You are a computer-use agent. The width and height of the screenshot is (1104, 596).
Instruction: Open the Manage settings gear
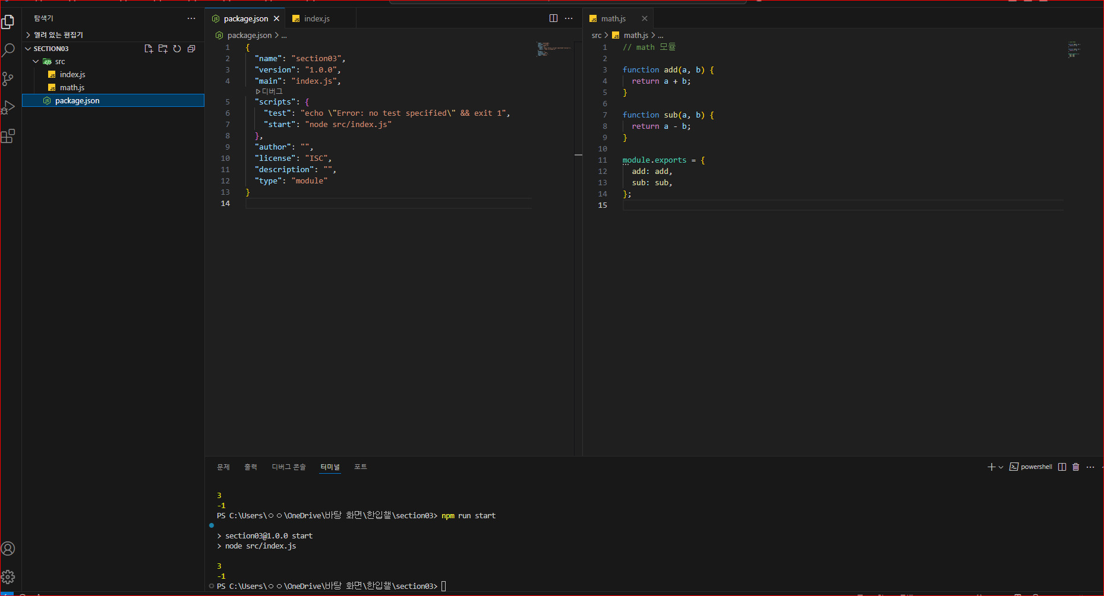pyautogui.click(x=8, y=576)
